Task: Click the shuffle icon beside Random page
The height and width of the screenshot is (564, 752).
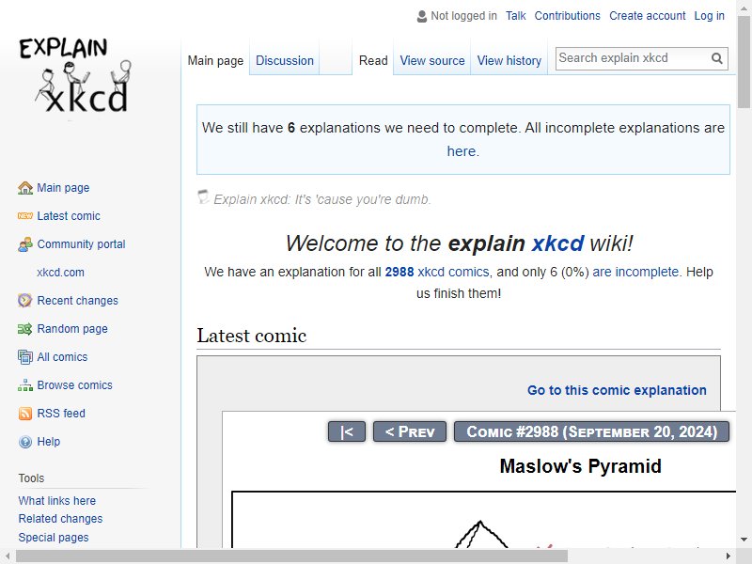Action: (25, 328)
